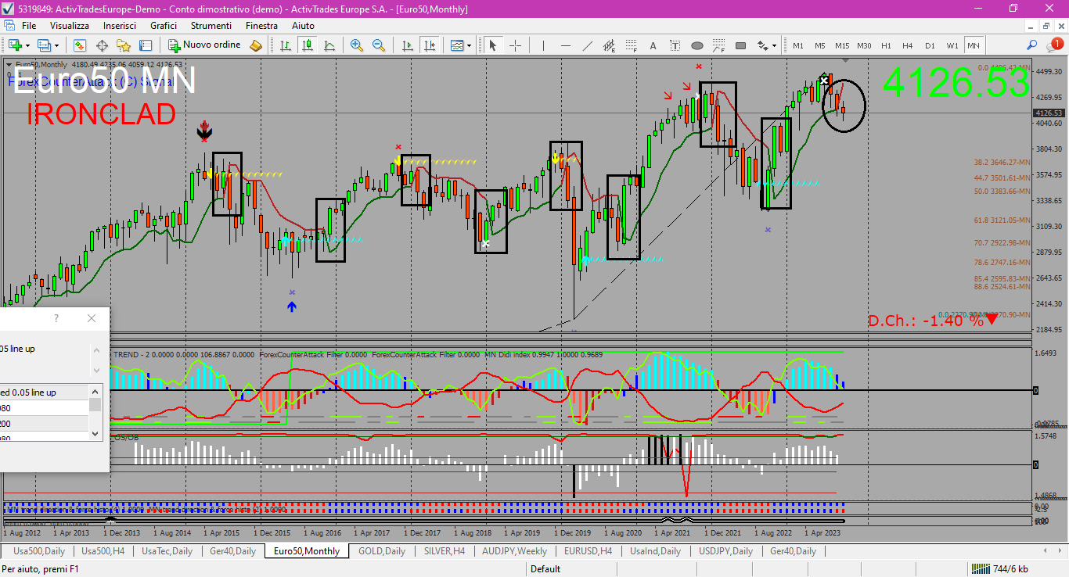Draw a horizontal line
Screen dimensions: 1069x577
click(565, 45)
